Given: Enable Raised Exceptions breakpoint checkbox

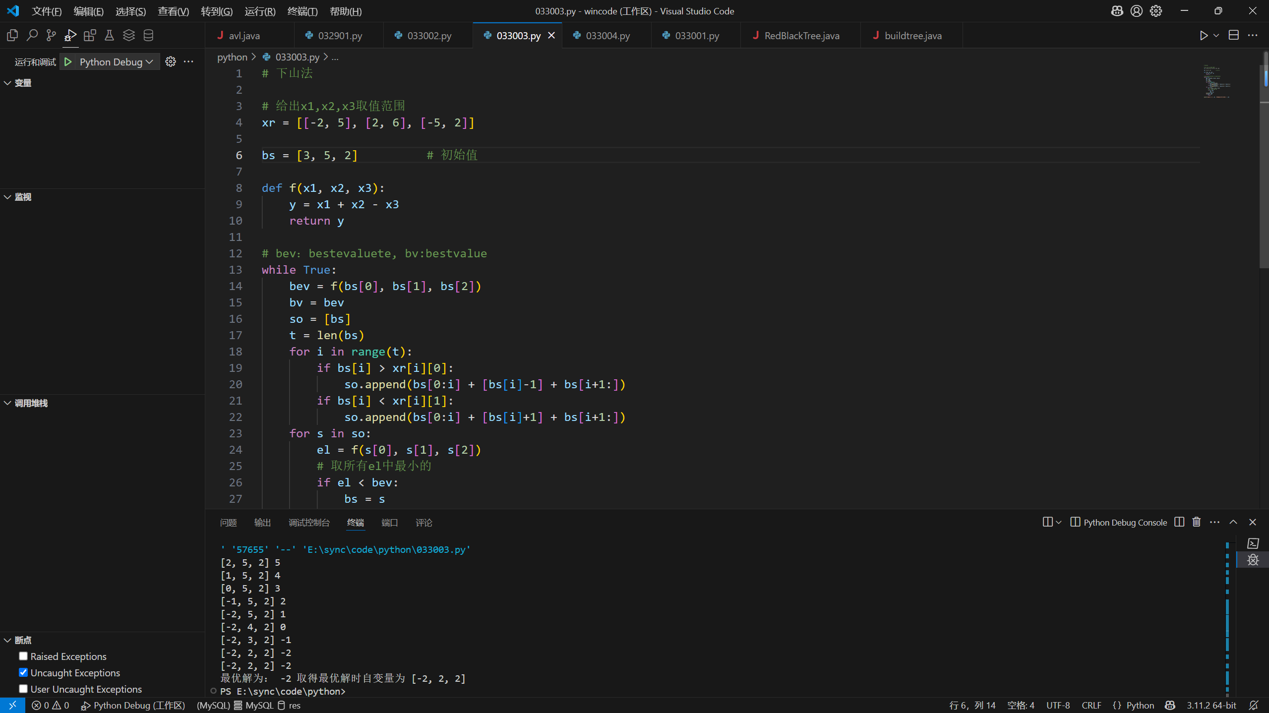Looking at the screenshot, I should point(23,656).
